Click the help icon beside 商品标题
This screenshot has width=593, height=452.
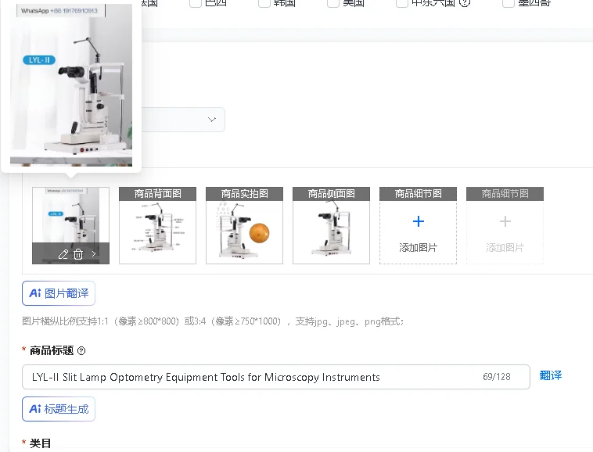pyautogui.click(x=81, y=350)
